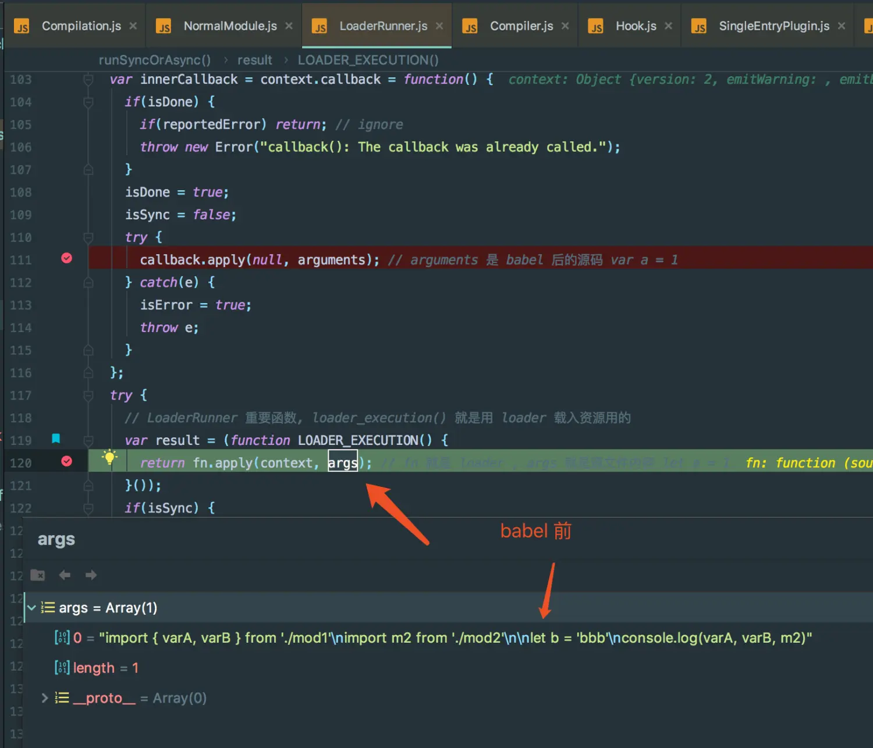Close the SingleEntryPlugin.js tab

point(842,26)
